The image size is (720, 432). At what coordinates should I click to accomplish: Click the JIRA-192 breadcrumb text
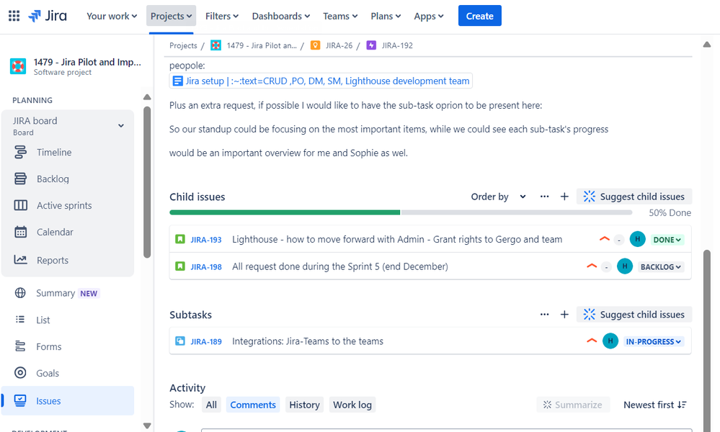(397, 45)
